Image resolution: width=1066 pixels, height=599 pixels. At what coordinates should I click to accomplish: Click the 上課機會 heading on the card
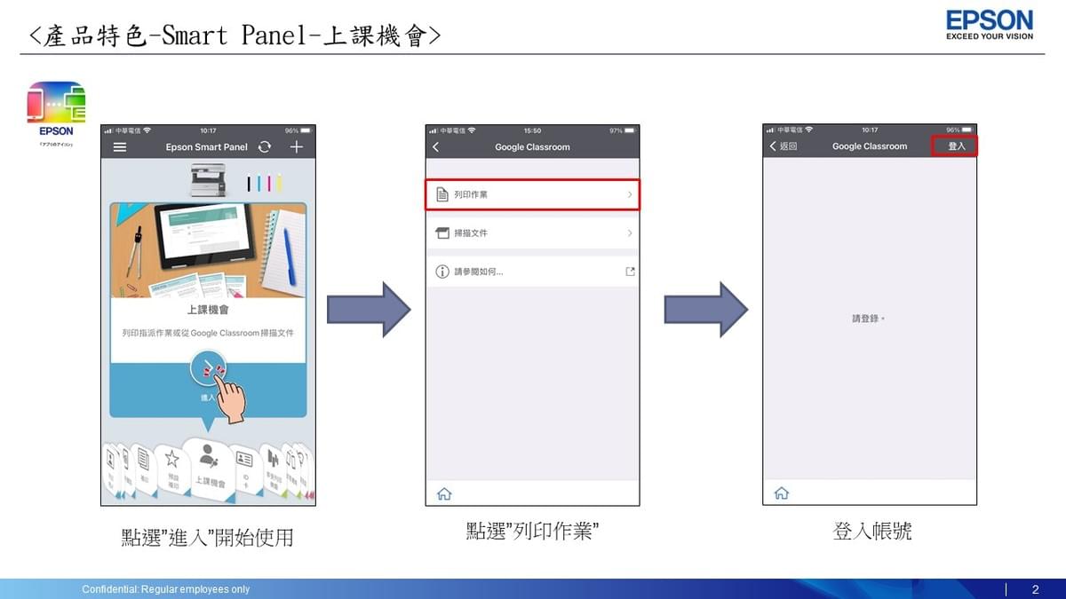[208, 311]
